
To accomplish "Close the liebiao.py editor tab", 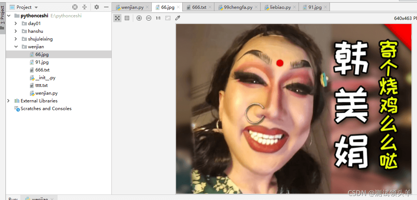I will (x=294, y=7).
